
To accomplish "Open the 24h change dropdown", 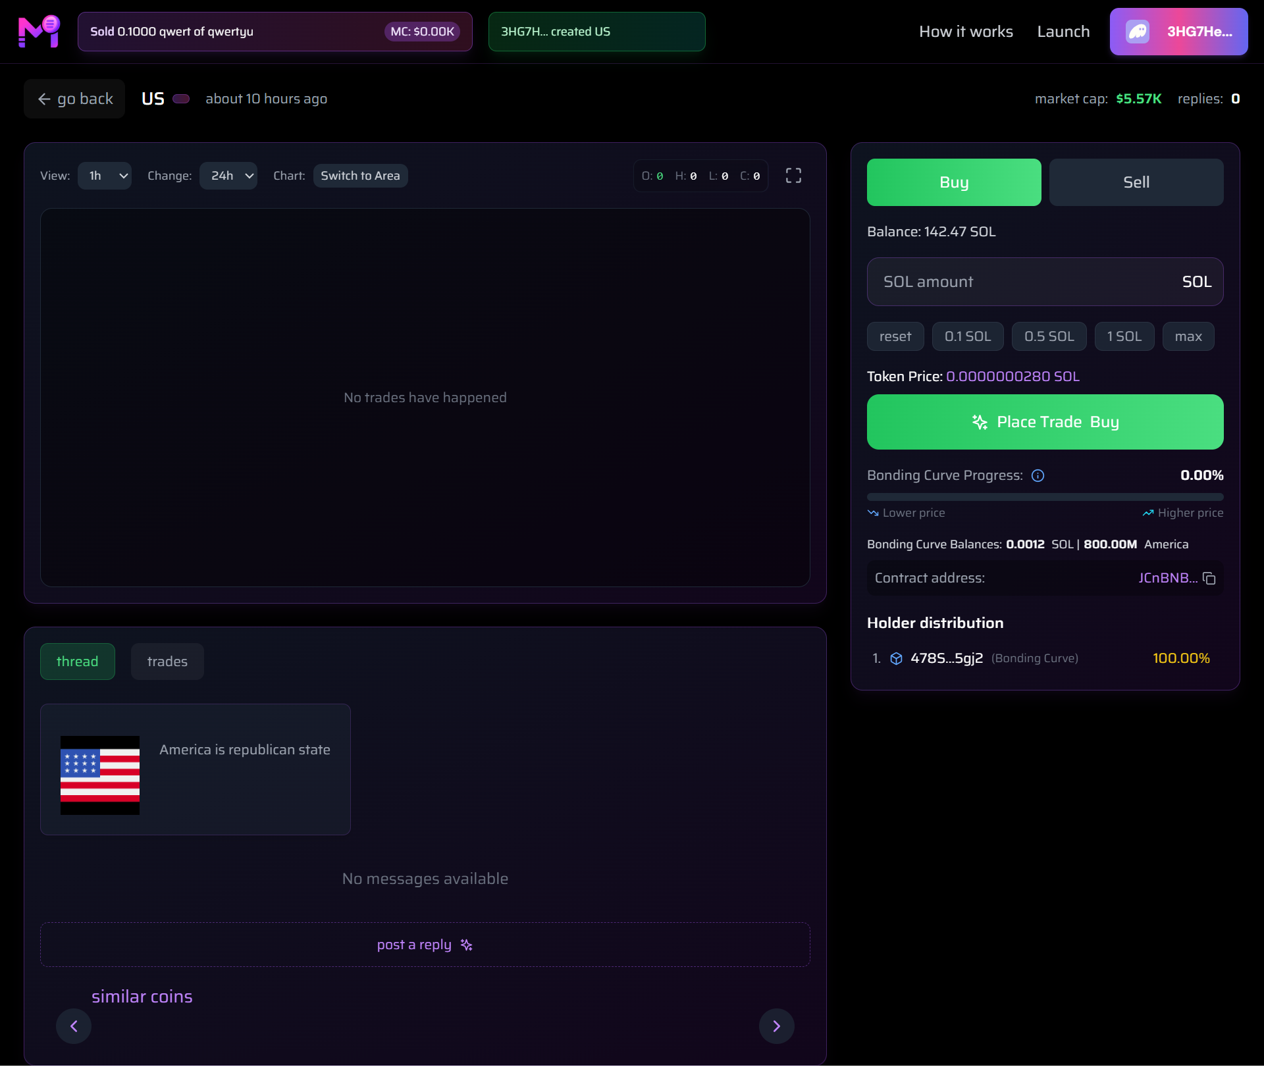I will click(228, 175).
